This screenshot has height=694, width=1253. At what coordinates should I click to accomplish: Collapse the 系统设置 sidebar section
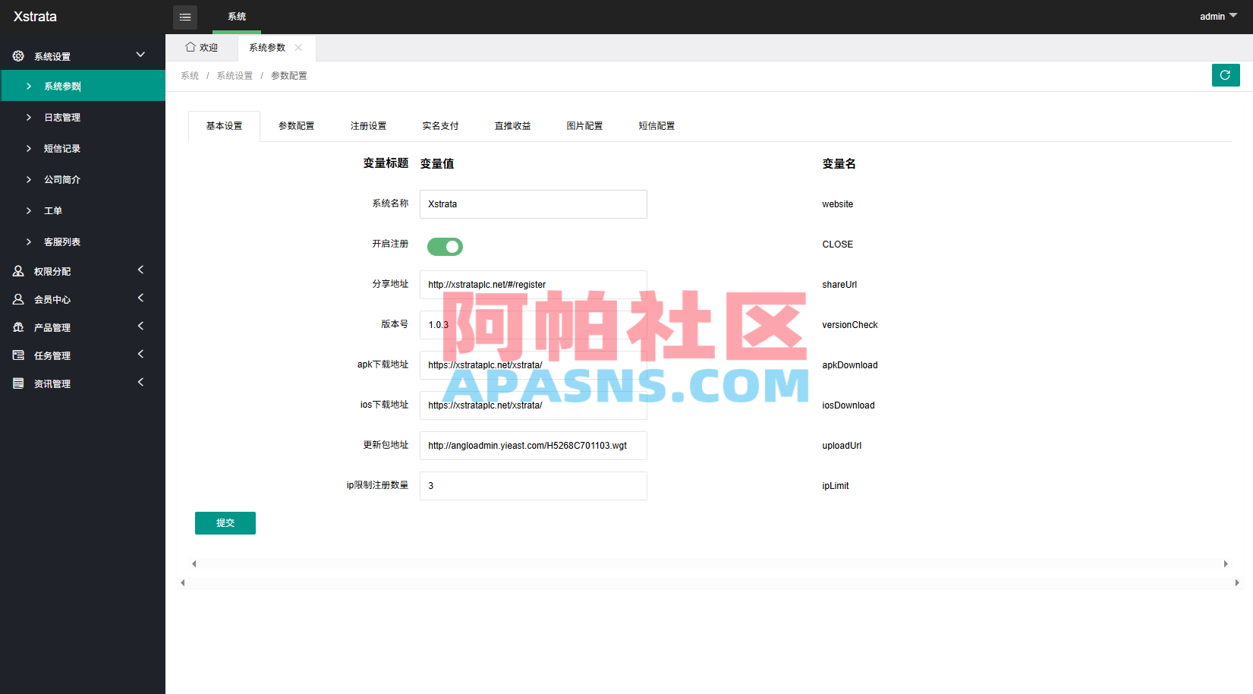pos(140,55)
